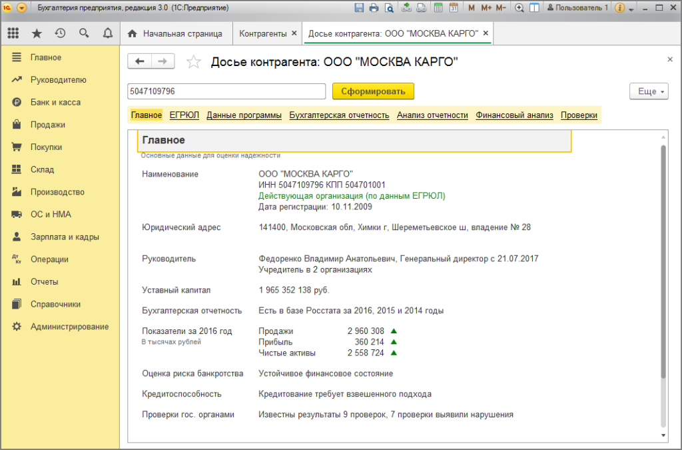The width and height of the screenshot is (682, 450).
Task: Close the Контрагенты tab
Action: 294,33
